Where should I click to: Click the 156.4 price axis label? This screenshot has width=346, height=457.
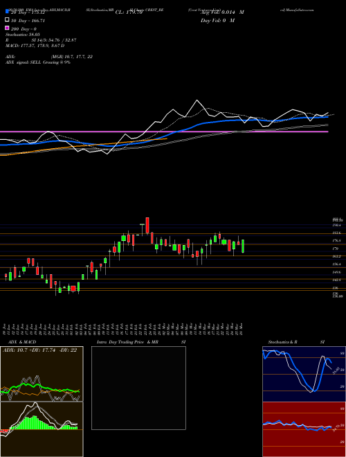pos(336,265)
